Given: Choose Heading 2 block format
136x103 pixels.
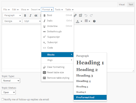Looking at the screenshot, I should point(90,69).
